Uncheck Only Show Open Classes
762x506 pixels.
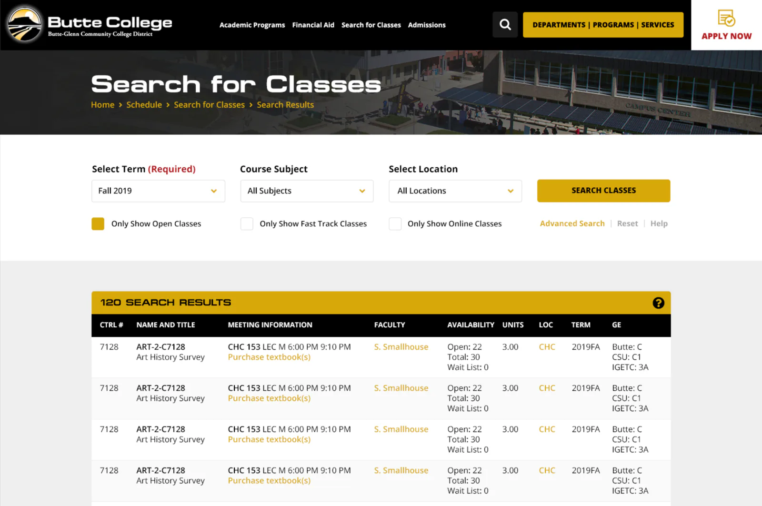click(98, 224)
